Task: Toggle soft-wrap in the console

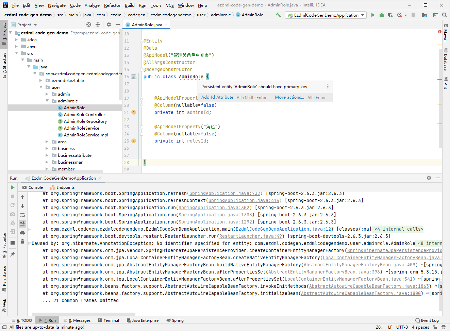Action: pos(22,215)
